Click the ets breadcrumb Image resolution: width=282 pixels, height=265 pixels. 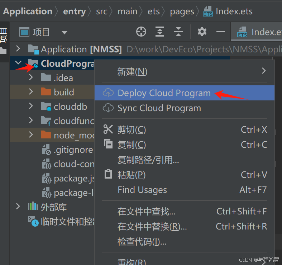click(x=154, y=11)
